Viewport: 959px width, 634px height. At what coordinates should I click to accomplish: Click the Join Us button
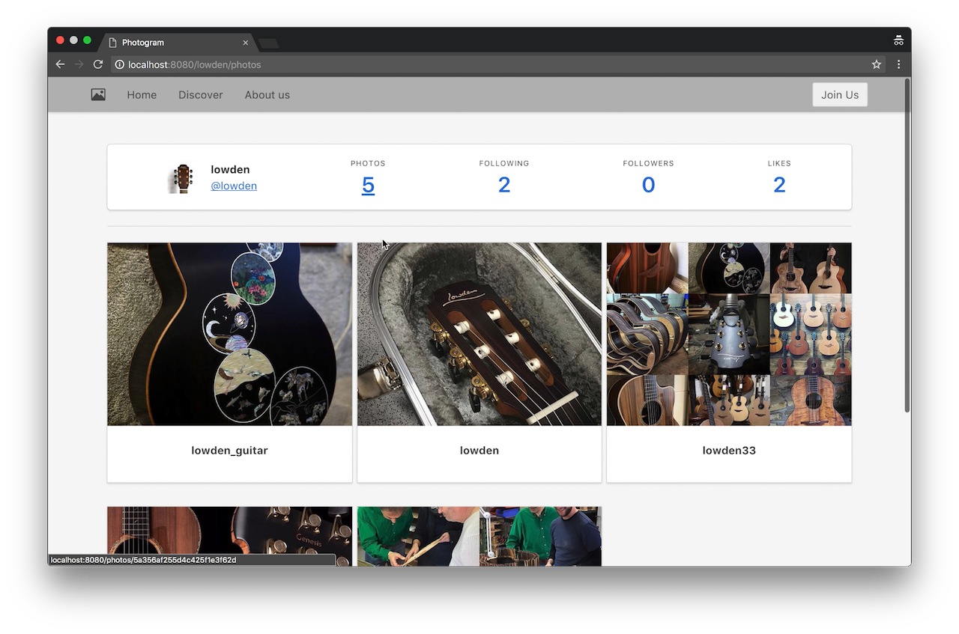840,94
